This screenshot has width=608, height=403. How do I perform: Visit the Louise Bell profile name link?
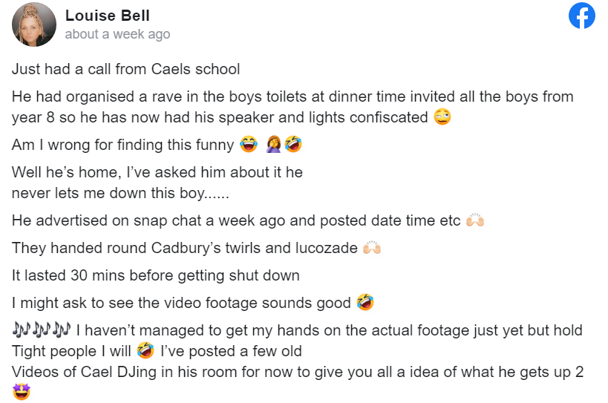tap(108, 16)
